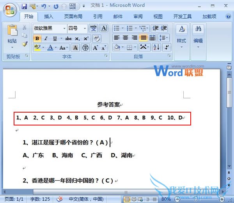The width and height of the screenshot is (234, 203).
Task: Apply superscript formatting
Action: click(x=86, y=39)
